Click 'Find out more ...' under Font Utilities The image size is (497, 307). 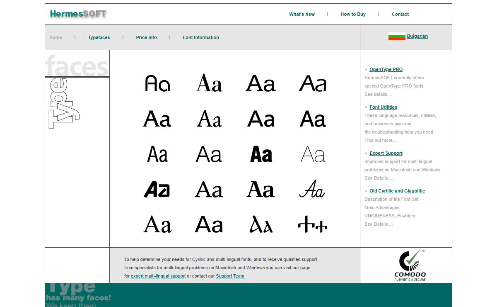click(381, 140)
